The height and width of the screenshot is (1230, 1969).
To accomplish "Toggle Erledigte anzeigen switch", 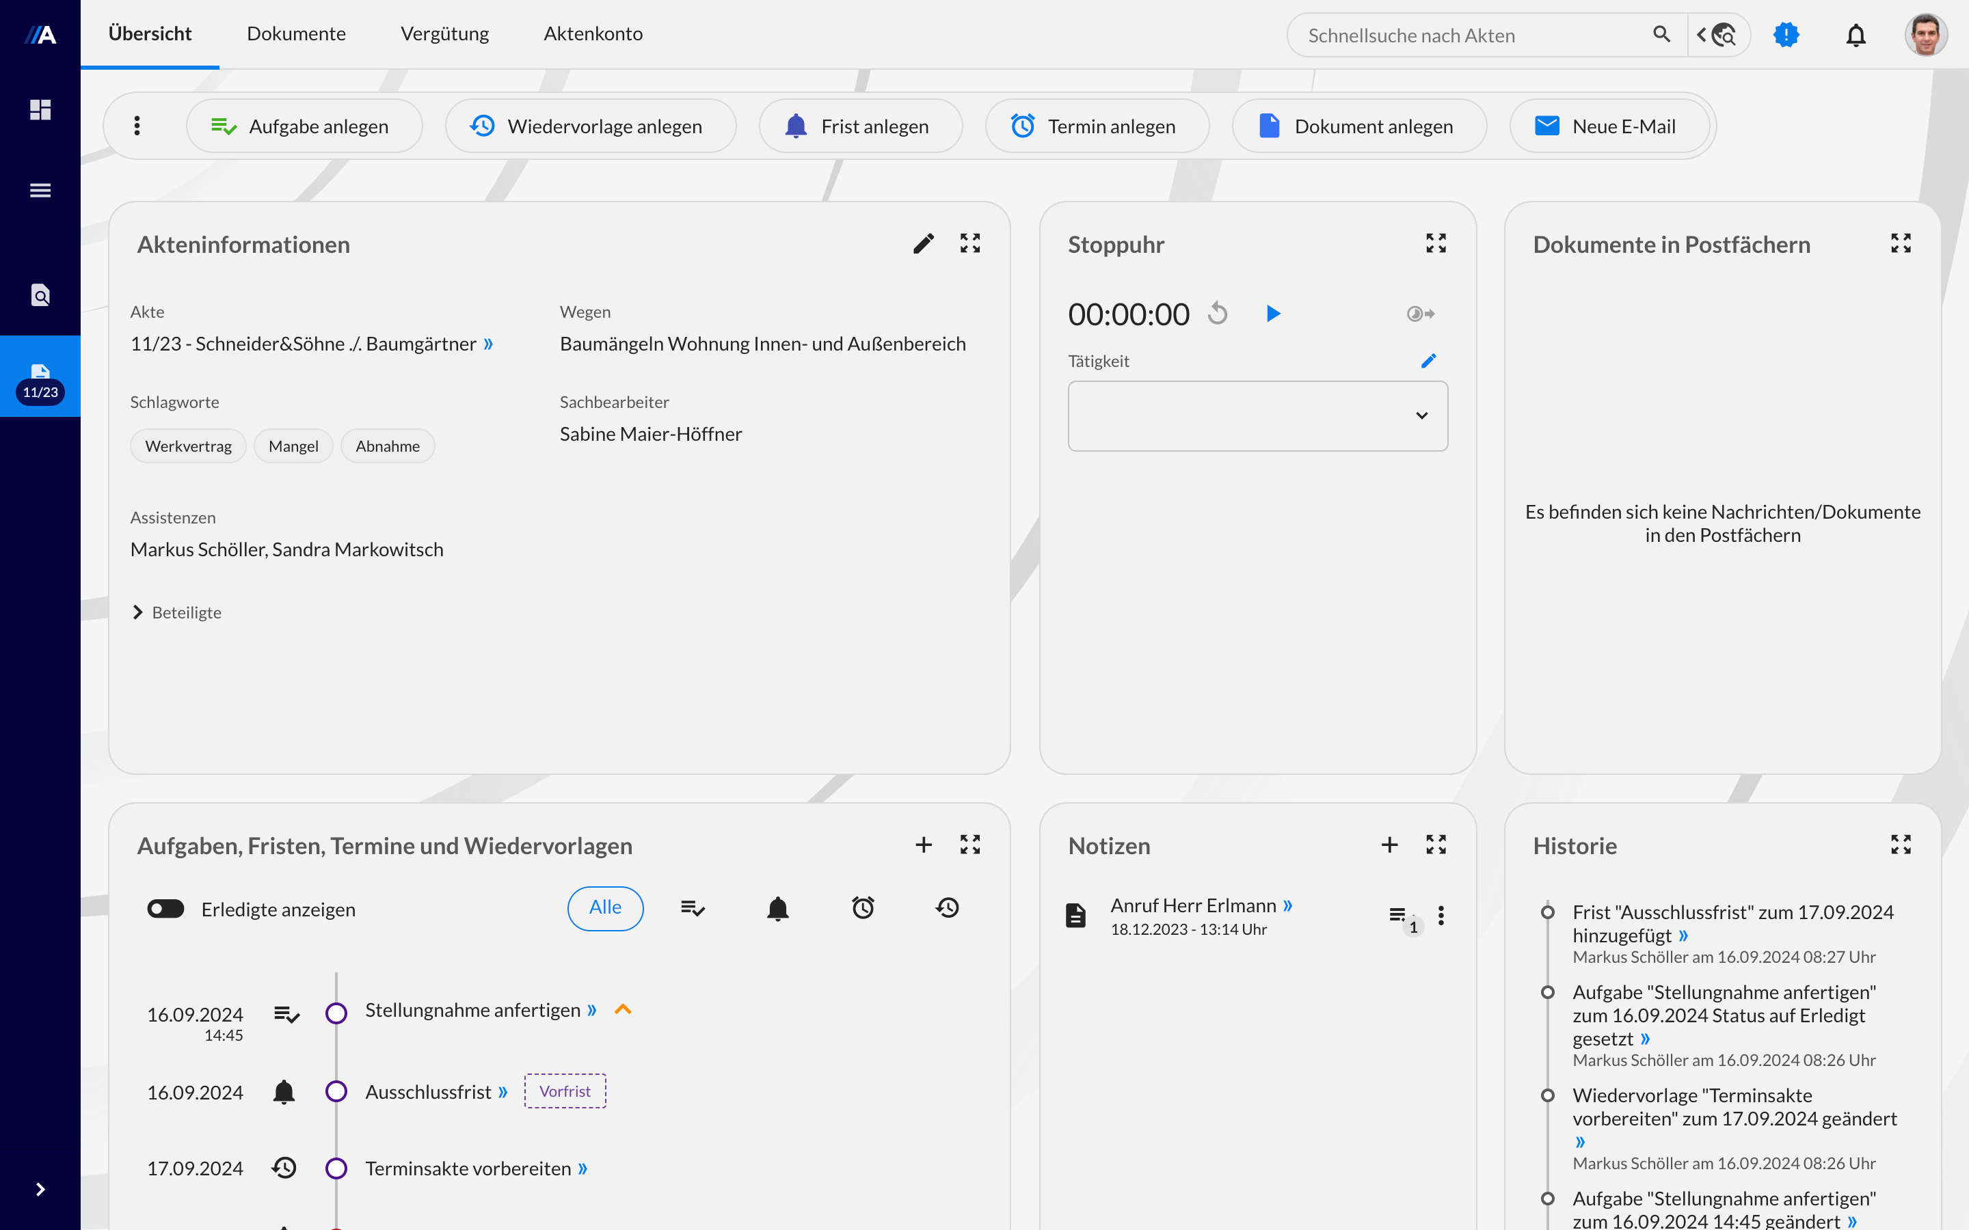I will (x=166, y=909).
